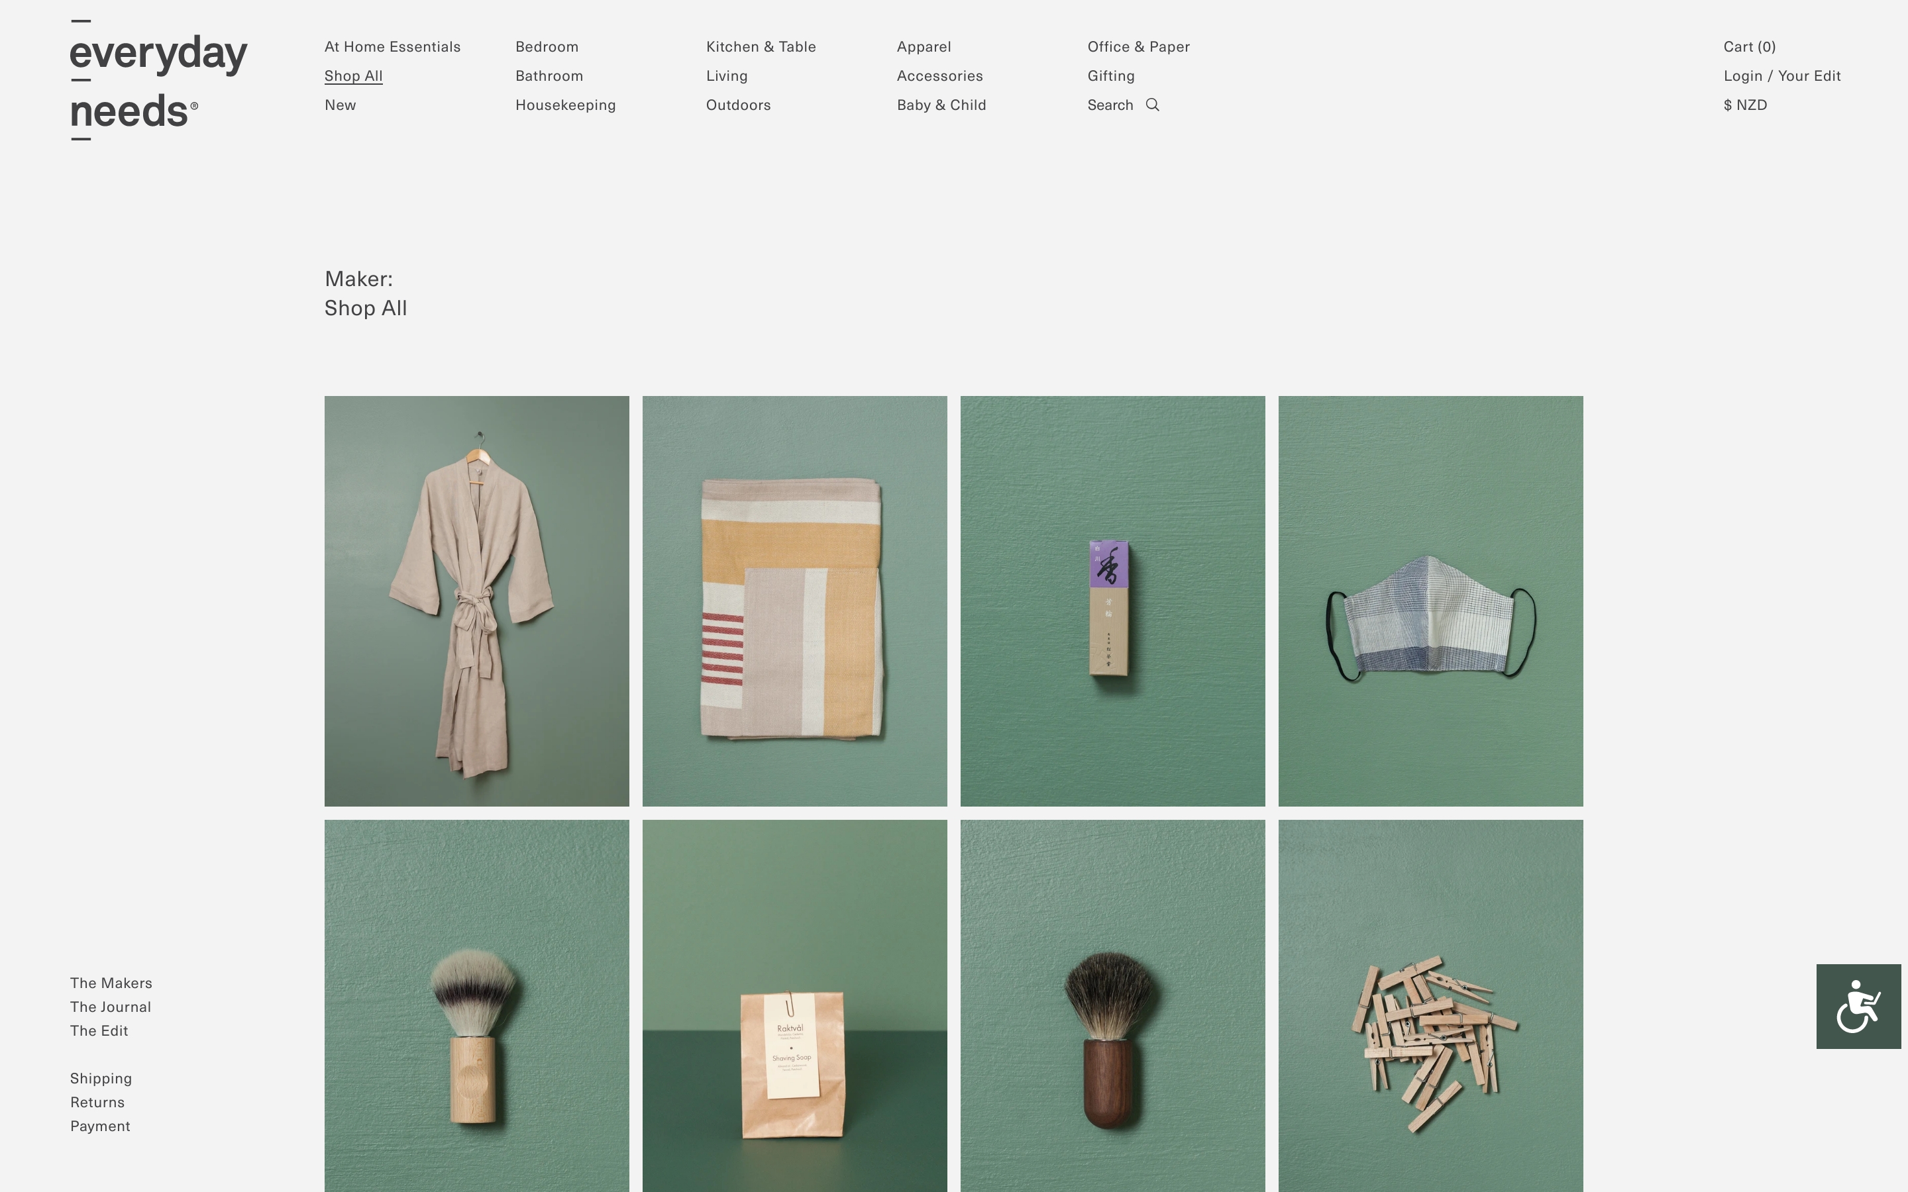The image size is (1908, 1192).
Task: Visit The Makers page in sidebar
Action: tap(111, 983)
